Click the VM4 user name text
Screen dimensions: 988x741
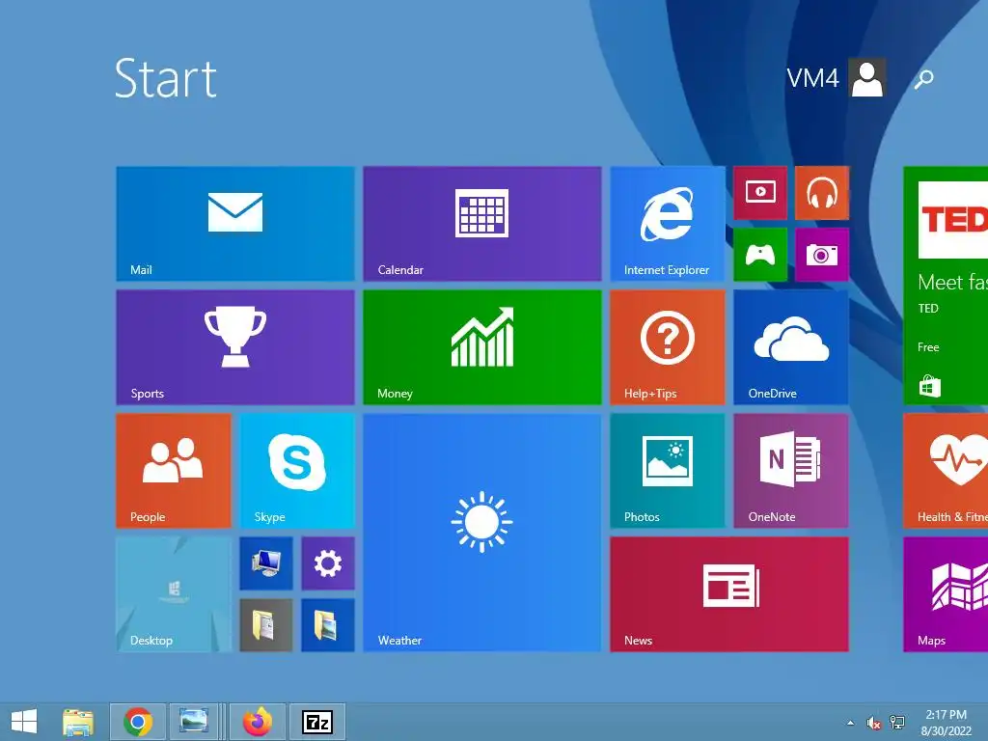812,78
